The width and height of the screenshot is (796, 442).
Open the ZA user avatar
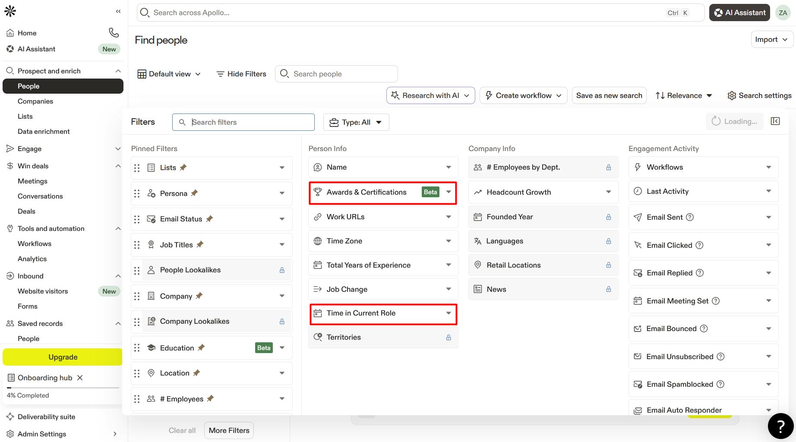point(783,13)
